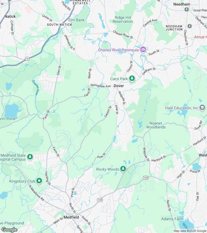Click the Hale Education graduation cap marker
207x233 pixels.
point(202,108)
